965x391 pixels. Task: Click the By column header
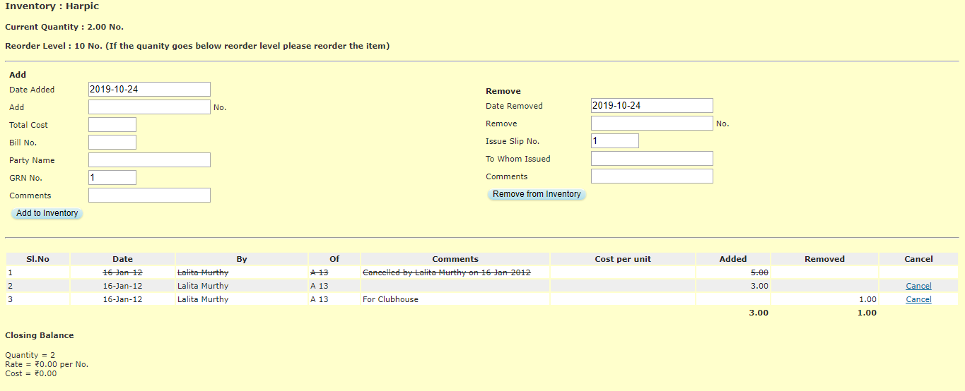[x=242, y=259]
